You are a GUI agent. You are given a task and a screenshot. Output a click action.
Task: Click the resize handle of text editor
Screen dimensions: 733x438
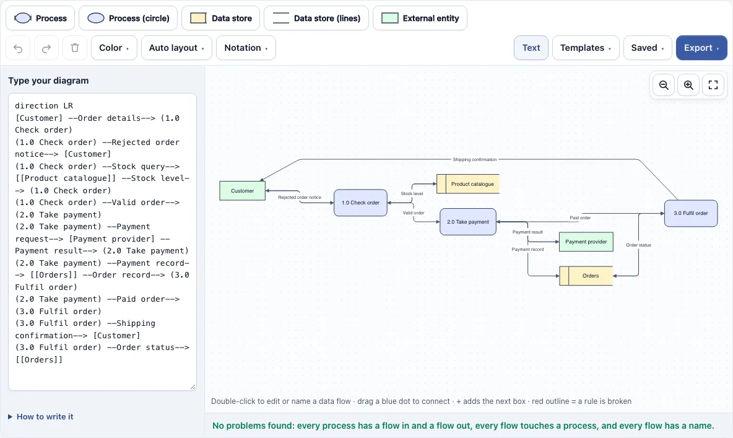pyautogui.click(x=193, y=387)
